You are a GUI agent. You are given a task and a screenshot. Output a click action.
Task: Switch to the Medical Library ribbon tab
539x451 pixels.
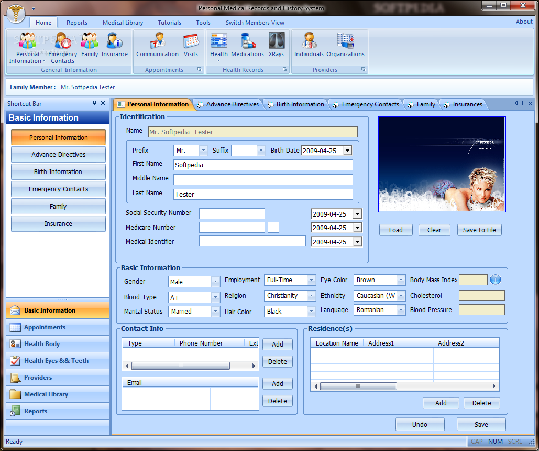click(123, 23)
